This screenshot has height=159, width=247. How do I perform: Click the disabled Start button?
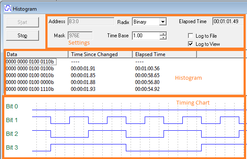coord(22,22)
